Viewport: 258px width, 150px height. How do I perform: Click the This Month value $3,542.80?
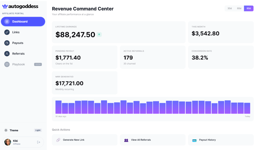click(205, 34)
